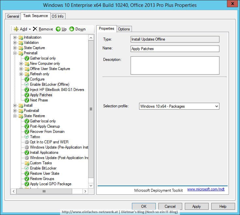Click the checkmark icon beside Configure
The width and height of the screenshot is (240, 215).
pos(27,79)
